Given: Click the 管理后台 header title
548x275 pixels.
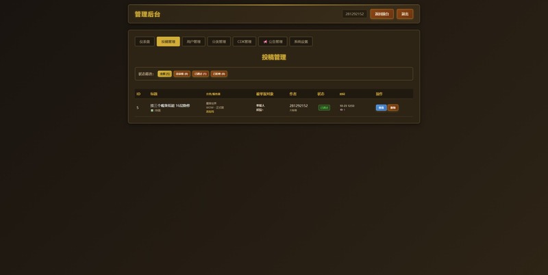Looking at the screenshot, I should pyautogui.click(x=147, y=14).
